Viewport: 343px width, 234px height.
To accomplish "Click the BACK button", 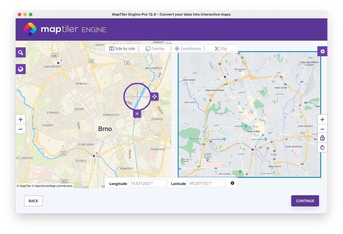I will [33, 201].
